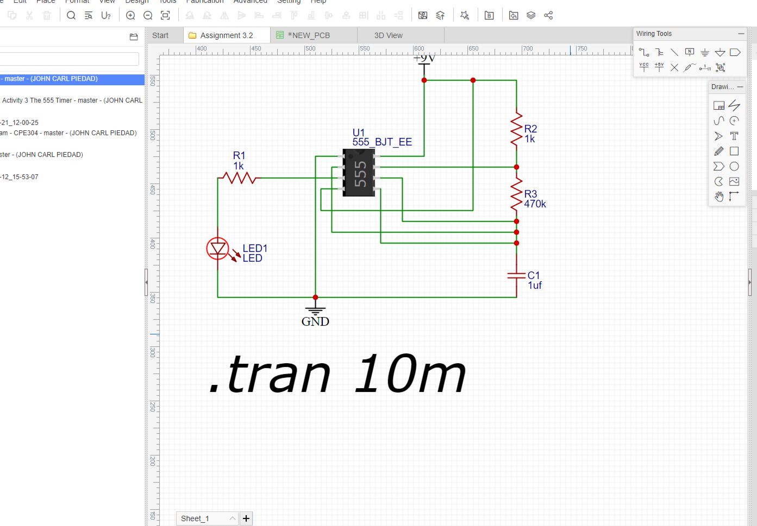The width and height of the screenshot is (757, 526).
Task: Pick the Ellipse drawing tool
Action: tap(734, 167)
